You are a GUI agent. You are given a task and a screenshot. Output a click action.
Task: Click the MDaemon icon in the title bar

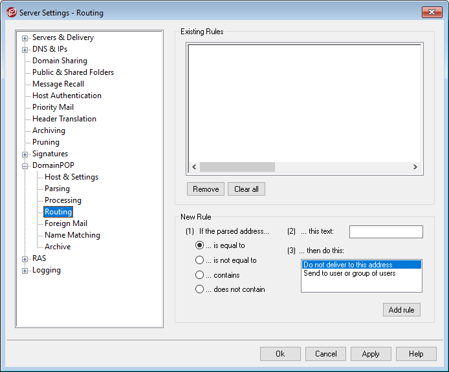point(10,12)
